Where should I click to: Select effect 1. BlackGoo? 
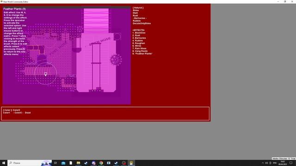[139, 33]
